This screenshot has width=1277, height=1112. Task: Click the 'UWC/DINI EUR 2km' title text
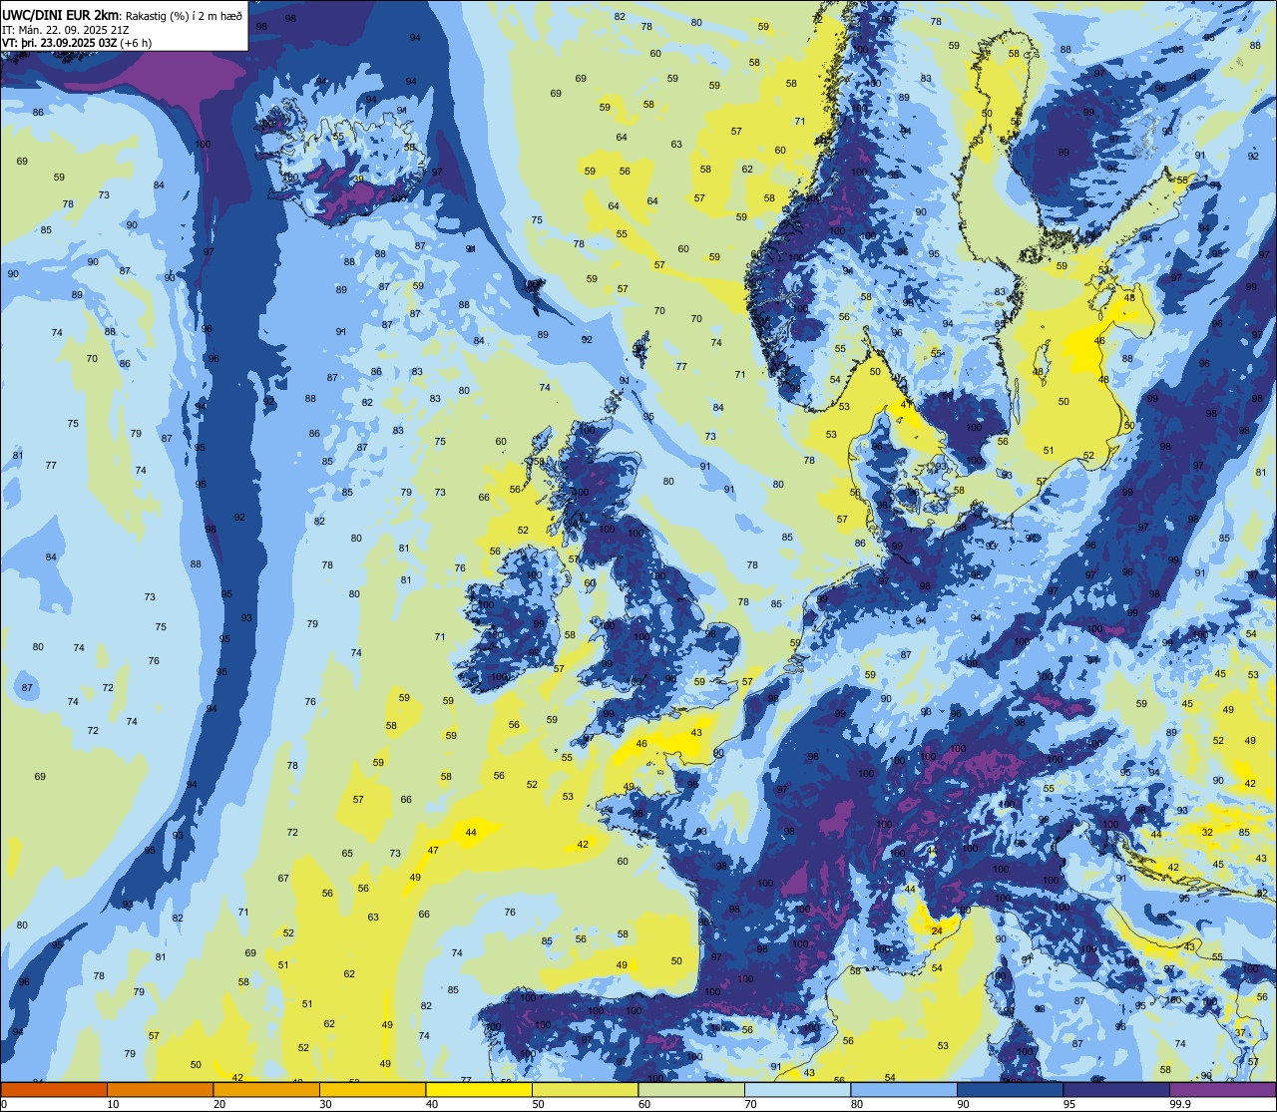tap(61, 14)
